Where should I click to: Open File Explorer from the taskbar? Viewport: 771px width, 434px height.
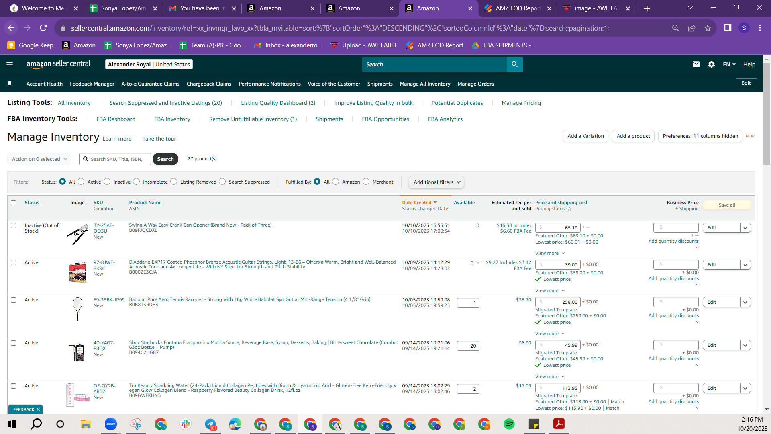[86, 424]
